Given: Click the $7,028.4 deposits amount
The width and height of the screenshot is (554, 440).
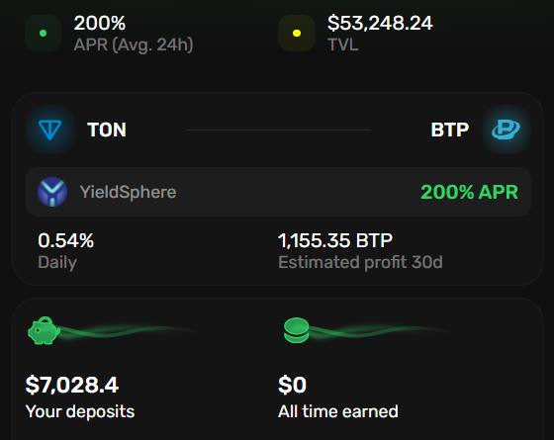Looking at the screenshot, I should click(71, 385).
